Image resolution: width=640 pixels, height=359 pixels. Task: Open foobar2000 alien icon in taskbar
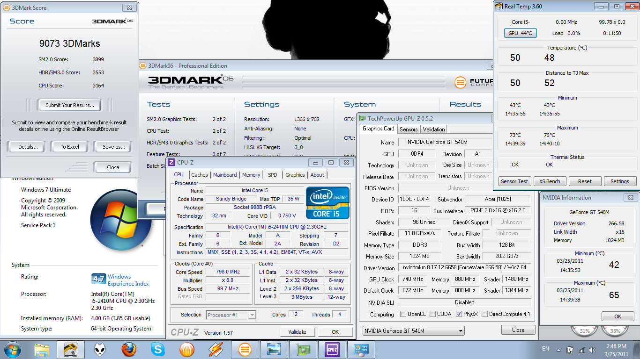click(x=100, y=349)
